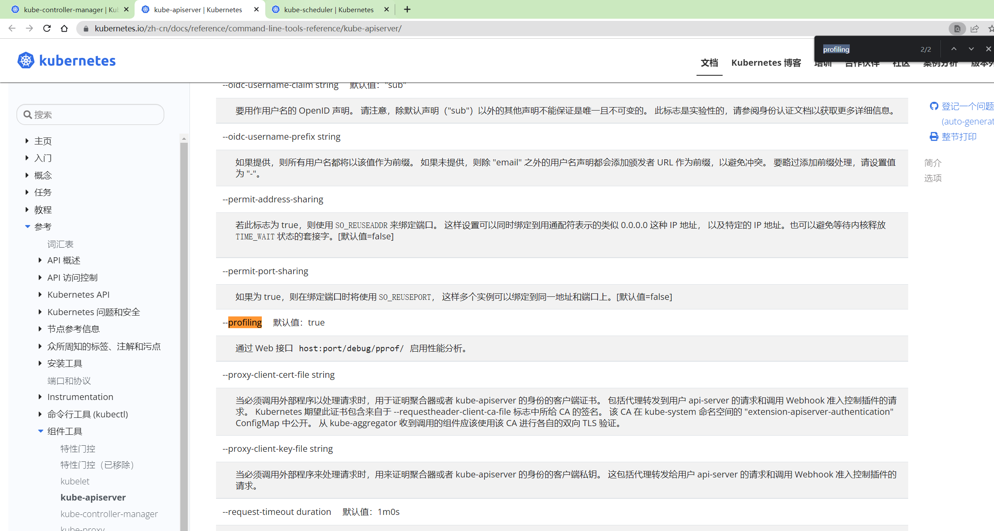Click the sidebar search magnifier icon

pyautogui.click(x=27, y=114)
